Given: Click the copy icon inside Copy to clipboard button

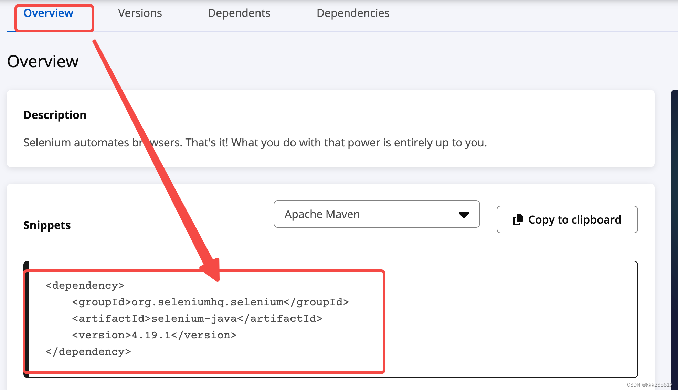Looking at the screenshot, I should pos(518,219).
